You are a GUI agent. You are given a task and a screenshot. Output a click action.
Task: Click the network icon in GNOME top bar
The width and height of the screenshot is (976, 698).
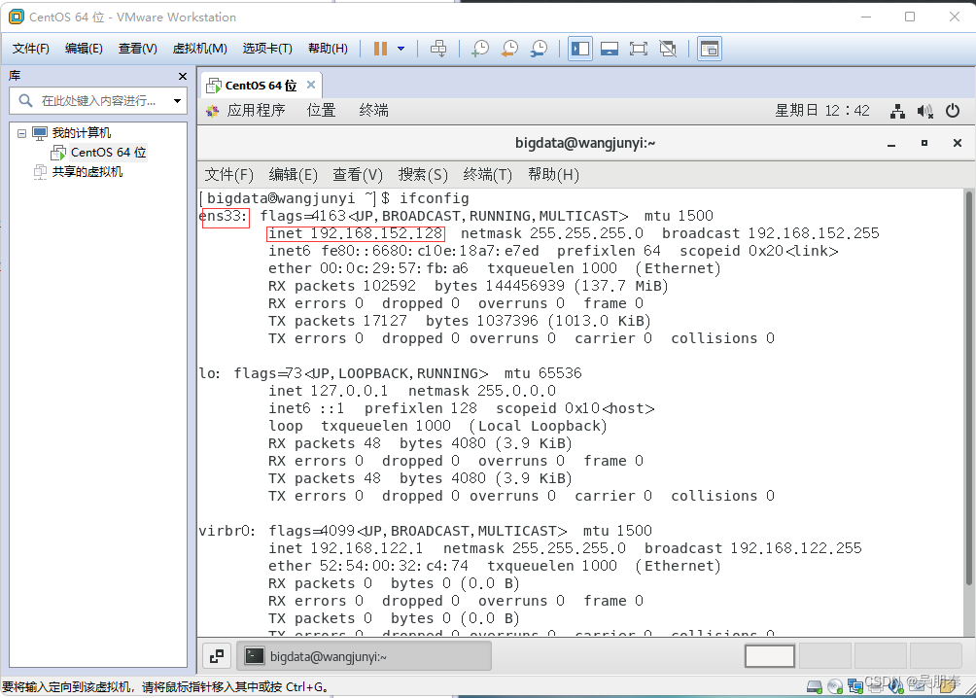pos(897,111)
